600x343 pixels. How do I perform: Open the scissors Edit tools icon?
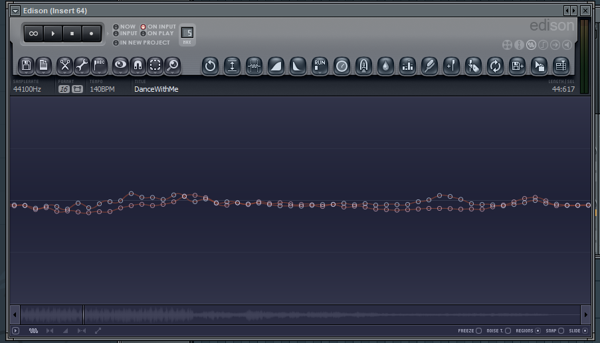[64, 66]
